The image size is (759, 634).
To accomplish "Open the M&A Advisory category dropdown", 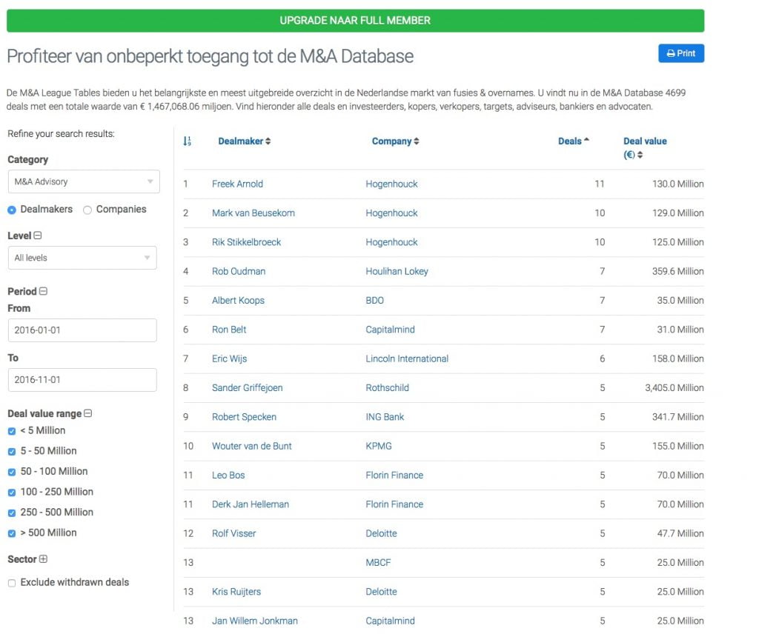I will [x=82, y=181].
